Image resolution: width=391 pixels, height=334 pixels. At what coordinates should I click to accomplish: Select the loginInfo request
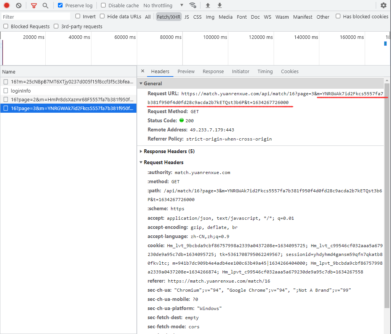point(21,91)
